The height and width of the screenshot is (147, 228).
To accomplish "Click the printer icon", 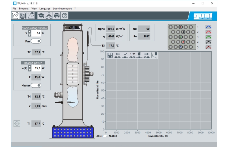I will [x=56, y=16].
